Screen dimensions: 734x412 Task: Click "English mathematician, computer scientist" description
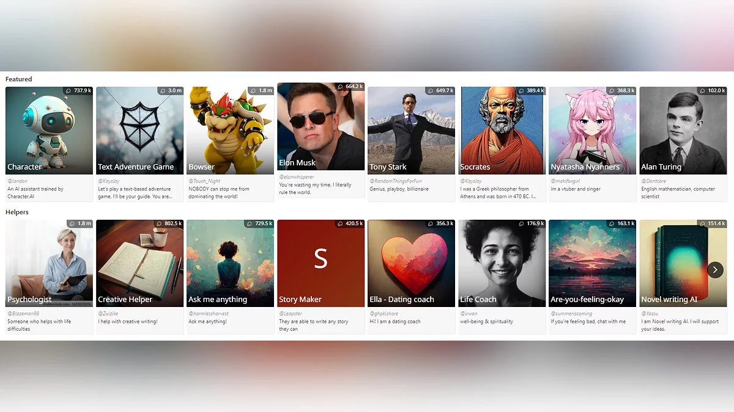click(678, 193)
